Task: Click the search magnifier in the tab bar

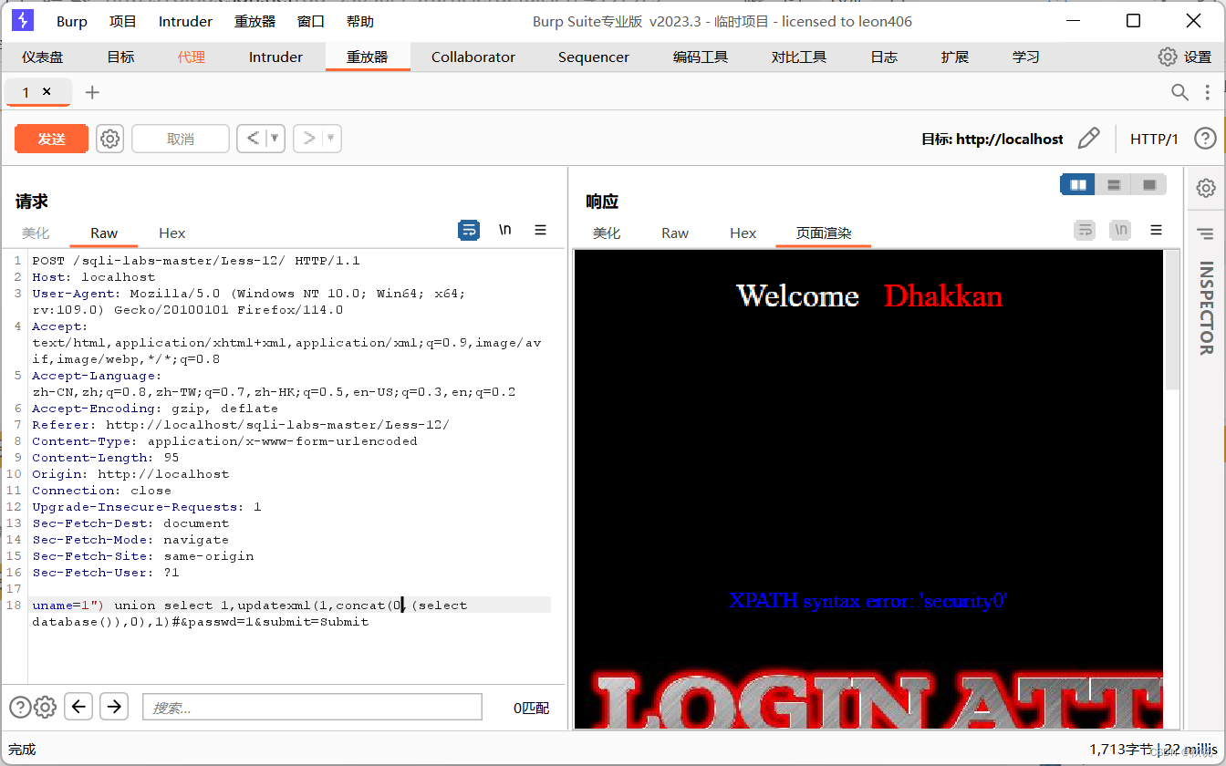Action: (x=1179, y=92)
